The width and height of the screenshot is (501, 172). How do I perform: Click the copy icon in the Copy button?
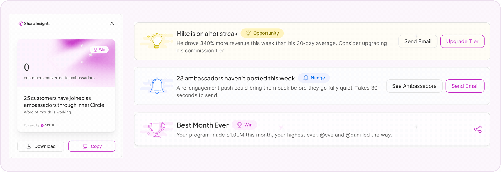point(85,146)
